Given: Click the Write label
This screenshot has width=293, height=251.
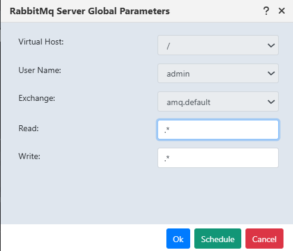Looking at the screenshot, I should coord(29,156).
